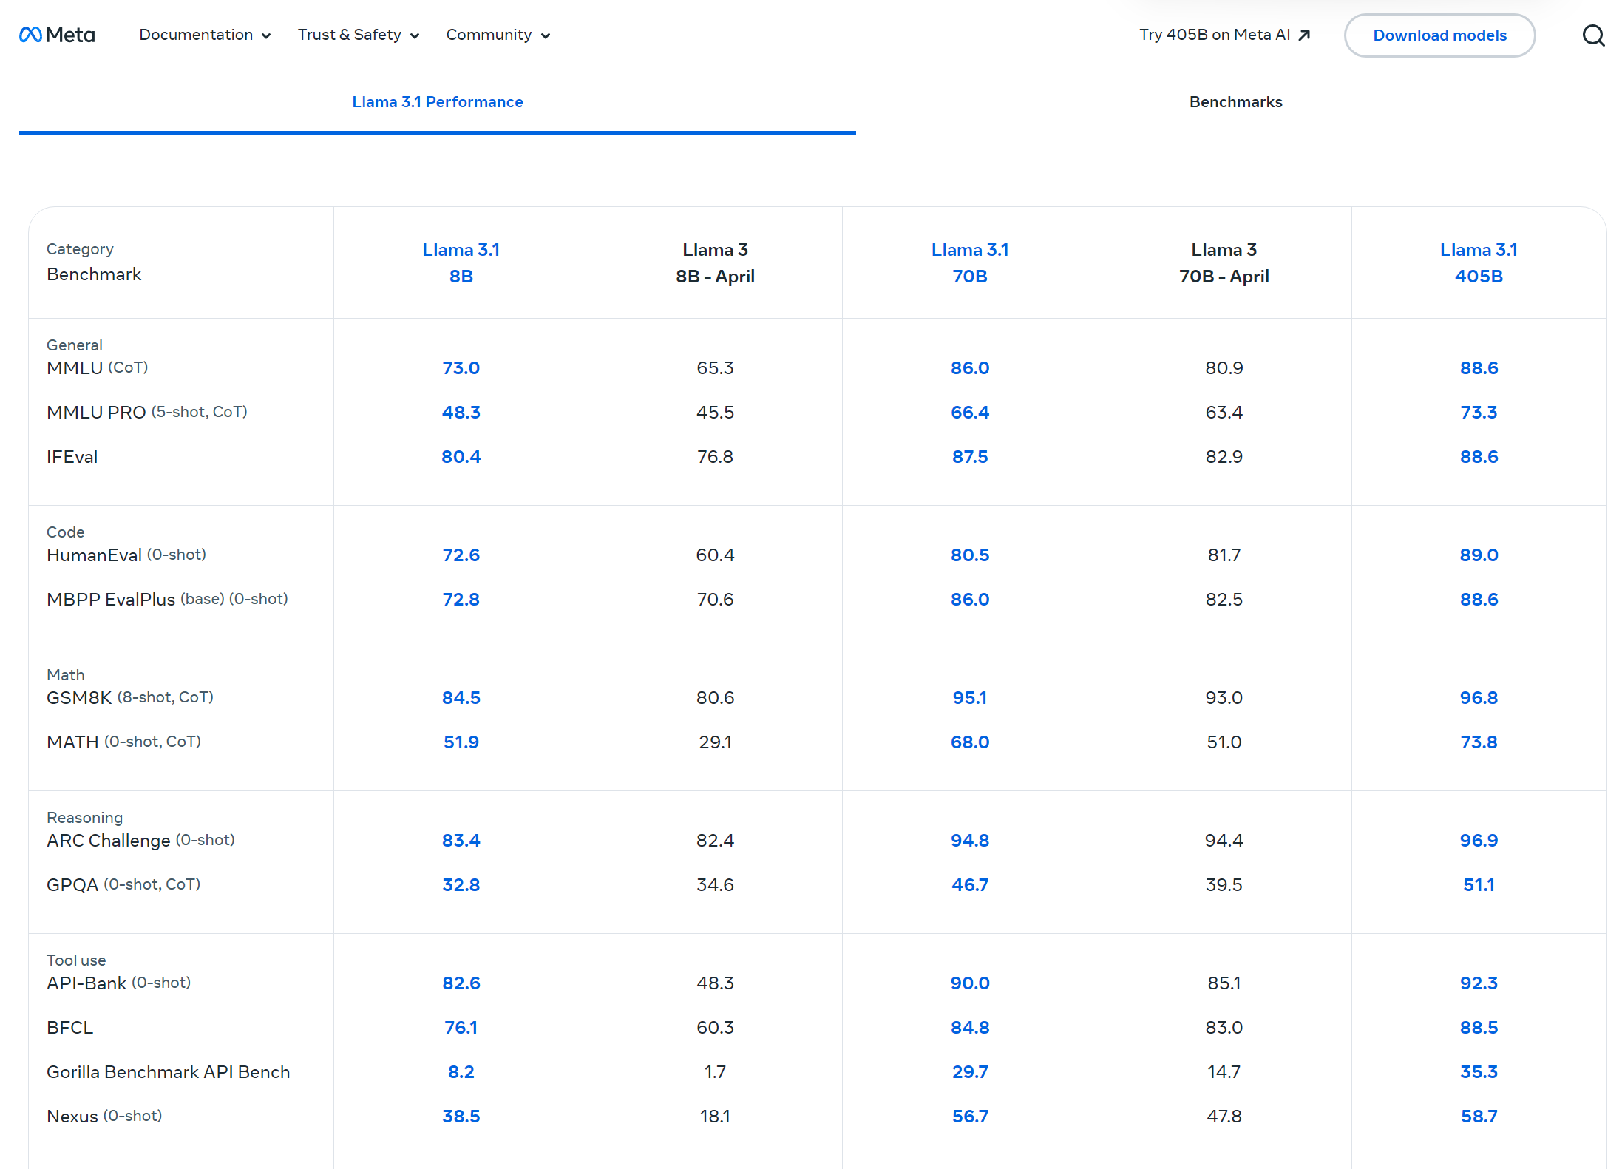Screen dimensions: 1622x1169
Task: Click the 38.5 Nexus score
Action: tap(461, 1116)
